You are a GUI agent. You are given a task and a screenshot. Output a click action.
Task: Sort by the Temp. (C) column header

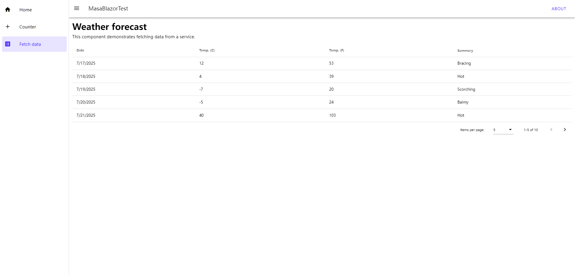[x=207, y=50]
